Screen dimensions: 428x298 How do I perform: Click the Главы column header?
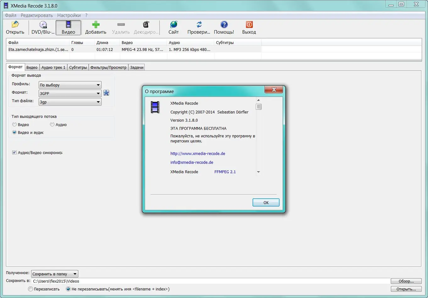click(82, 42)
